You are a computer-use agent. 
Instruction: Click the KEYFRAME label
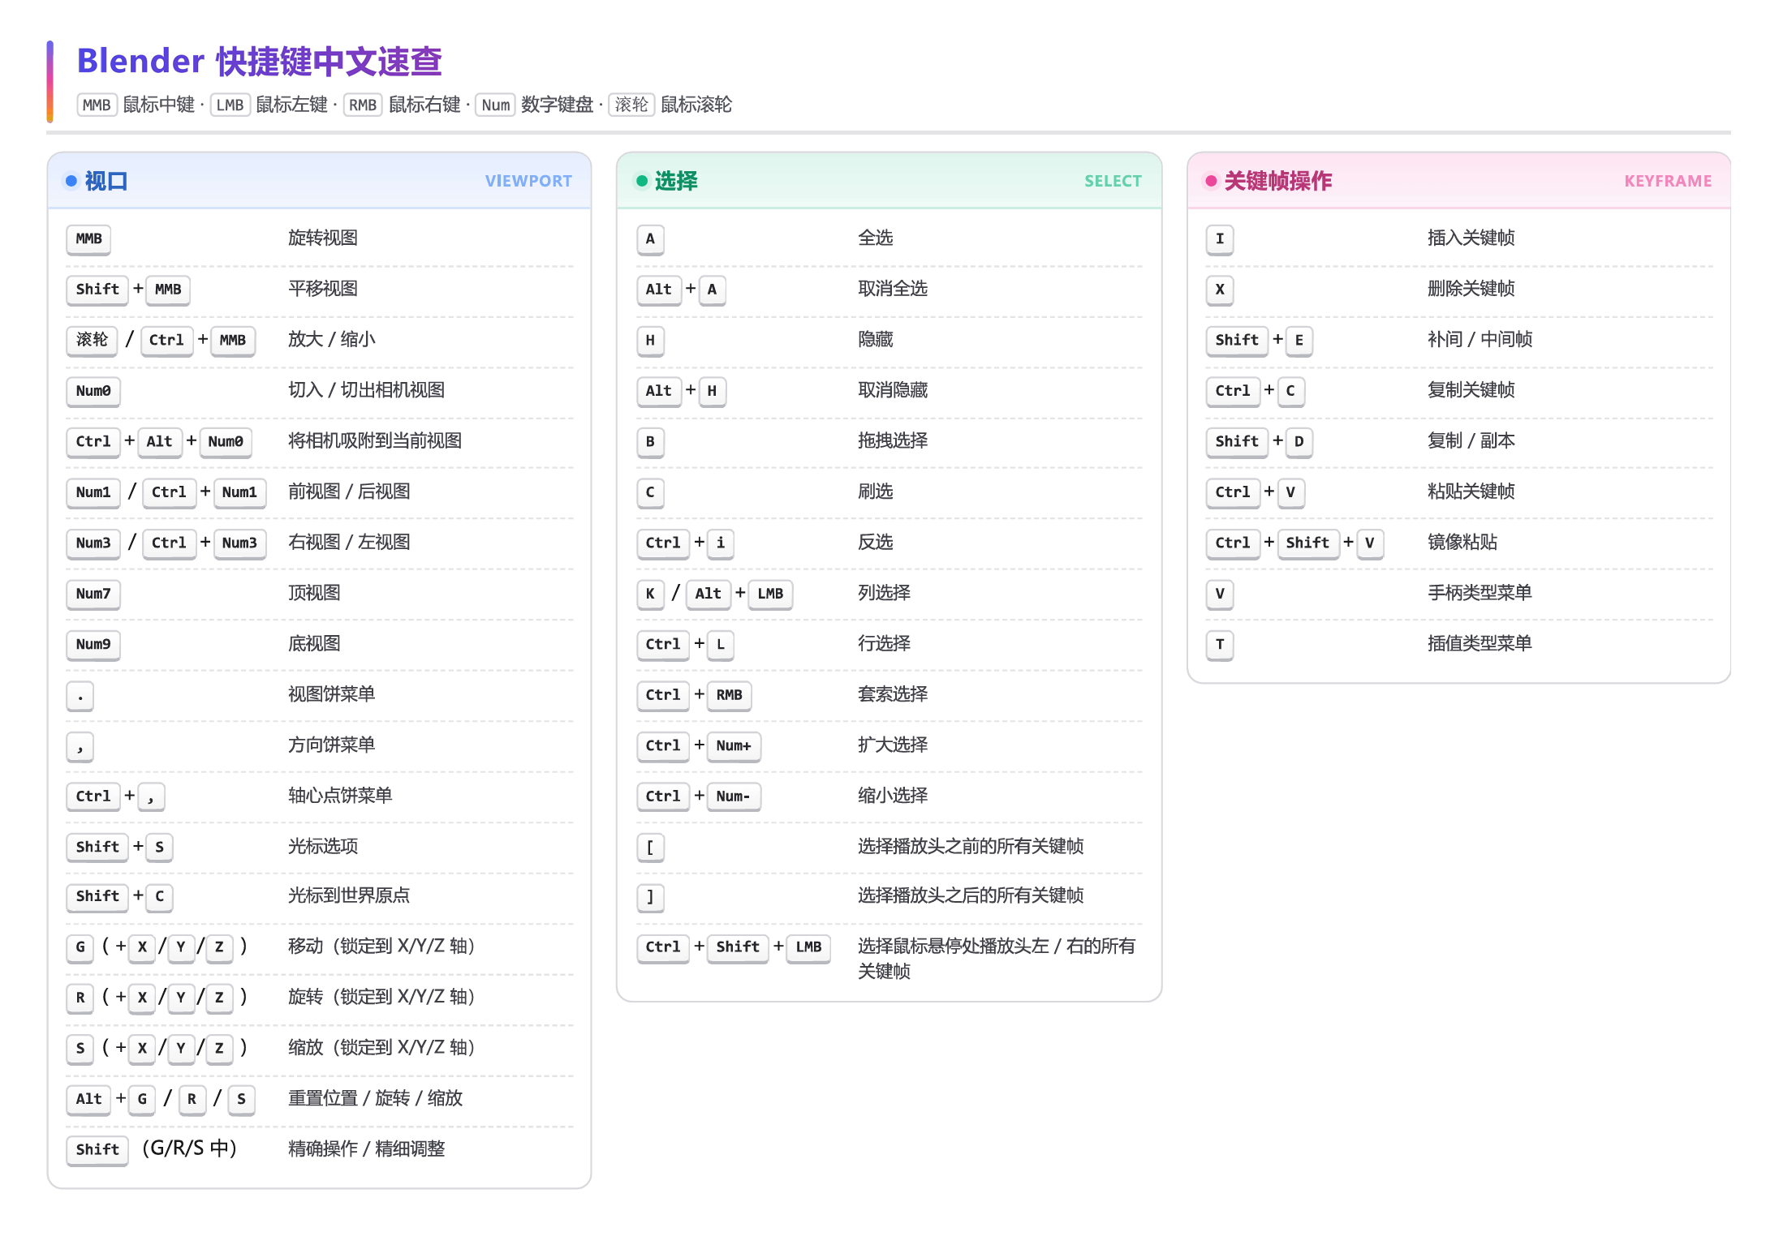[1668, 181]
